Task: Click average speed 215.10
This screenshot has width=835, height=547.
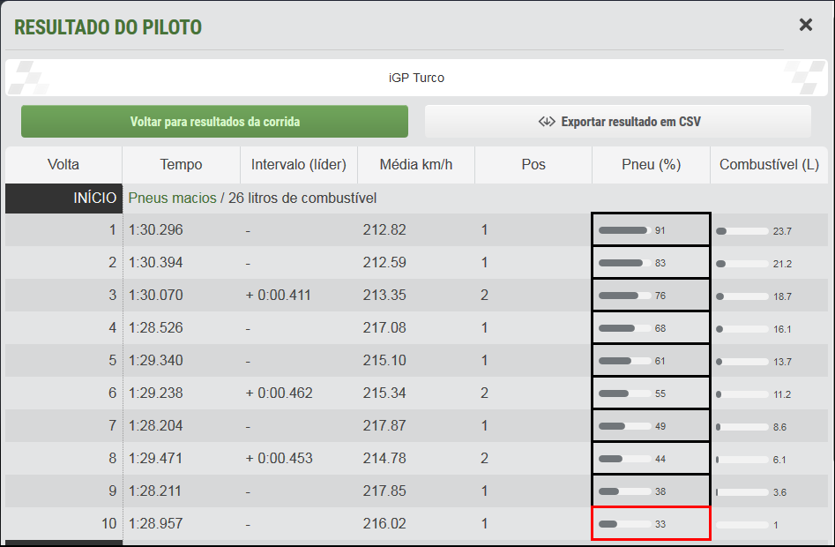Action: (384, 361)
